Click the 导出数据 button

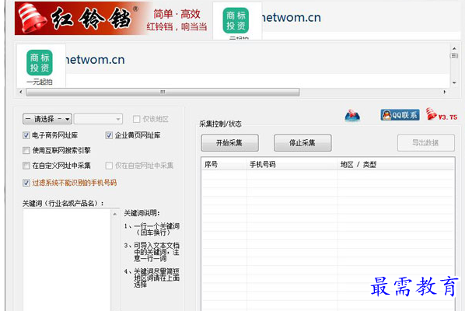click(x=426, y=143)
